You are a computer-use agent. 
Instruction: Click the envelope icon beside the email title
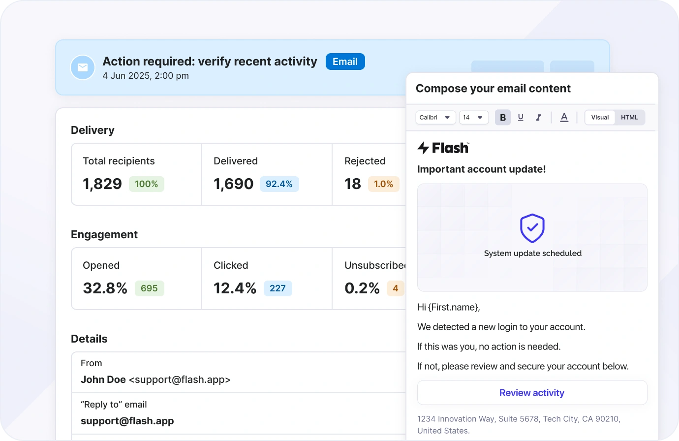pyautogui.click(x=83, y=67)
